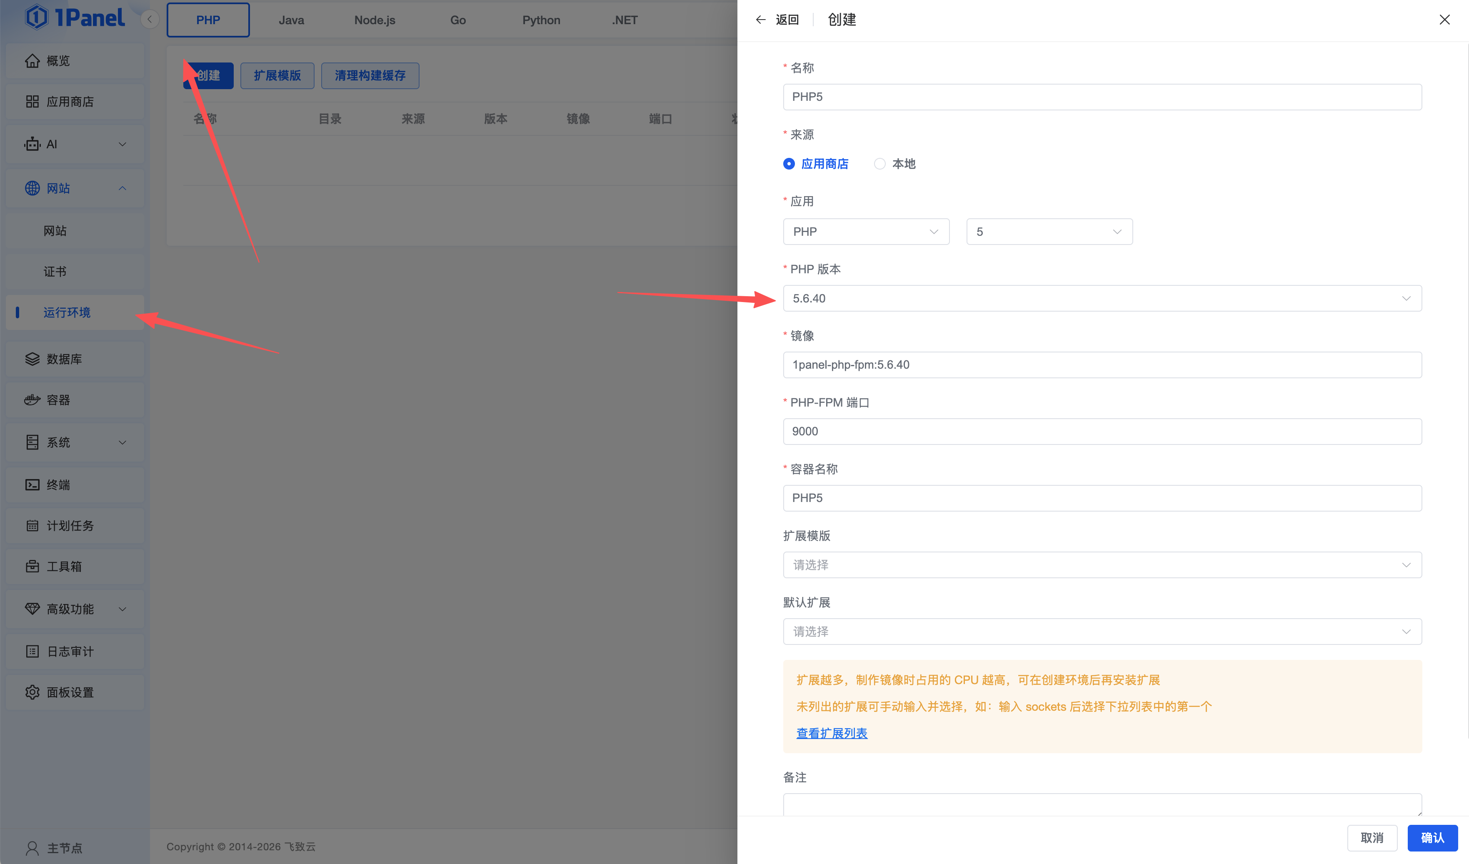Click the 数据库 layers icon
Viewport: 1469px width, 864px height.
pos(32,359)
